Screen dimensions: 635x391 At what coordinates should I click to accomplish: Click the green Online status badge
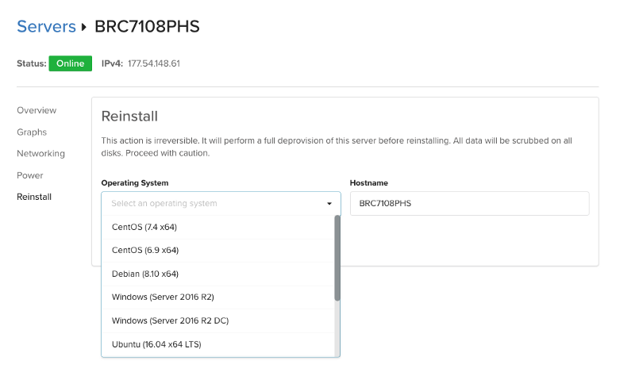click(71, 63)
